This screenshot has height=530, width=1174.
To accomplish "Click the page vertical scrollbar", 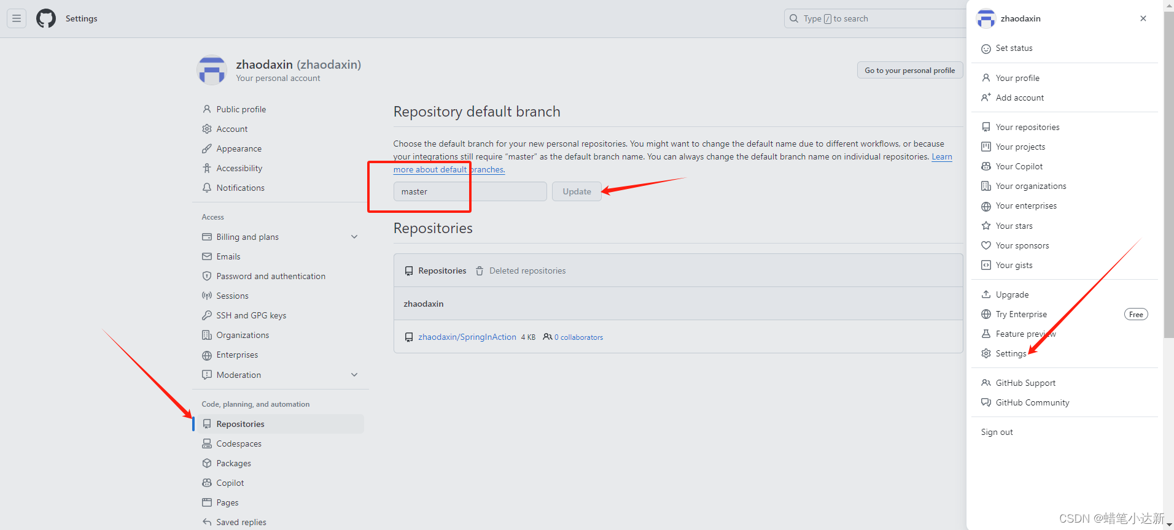I will [1168, 175].
